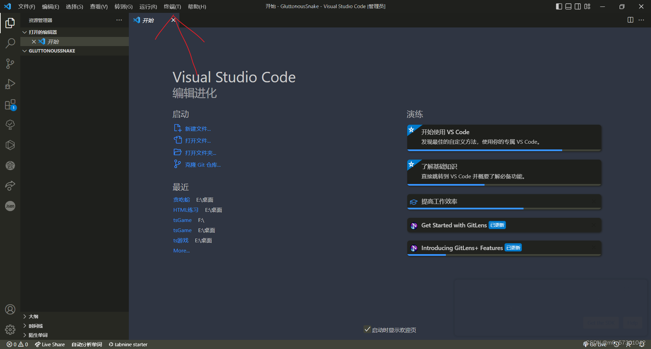
Task: Open the Manage gear settings icon
Action: pos(10,329)
